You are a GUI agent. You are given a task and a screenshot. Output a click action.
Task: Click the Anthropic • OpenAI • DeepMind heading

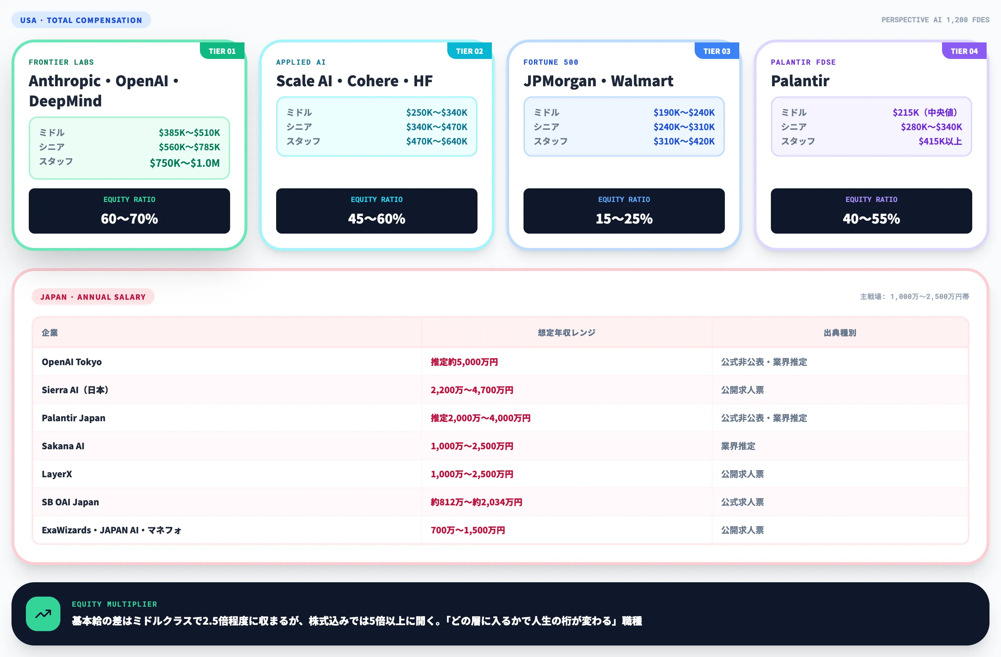coord(104,91)
